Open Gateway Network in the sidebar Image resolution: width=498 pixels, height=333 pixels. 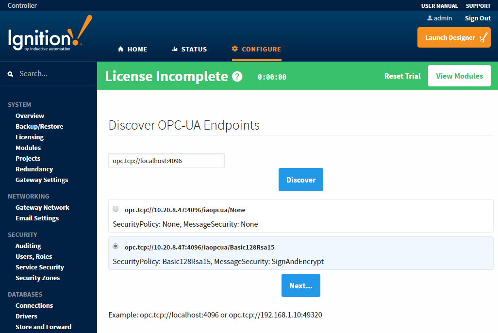click(x=43, y=207)
